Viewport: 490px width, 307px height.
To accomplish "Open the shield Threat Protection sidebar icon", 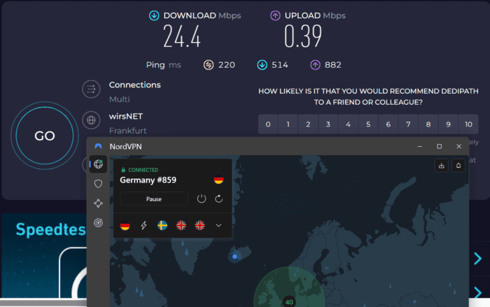I will [98, 184].
